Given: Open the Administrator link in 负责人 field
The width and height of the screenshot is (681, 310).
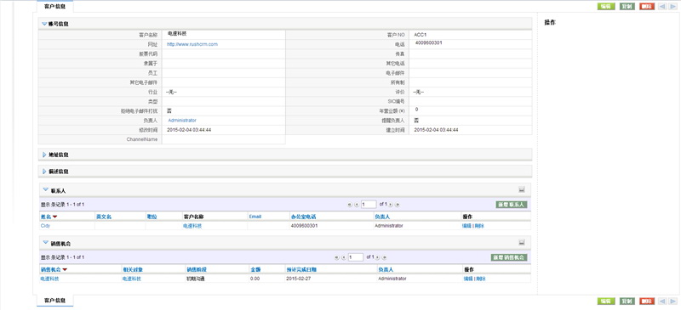Looking at the screenshot, I should (x=182, y=120).
